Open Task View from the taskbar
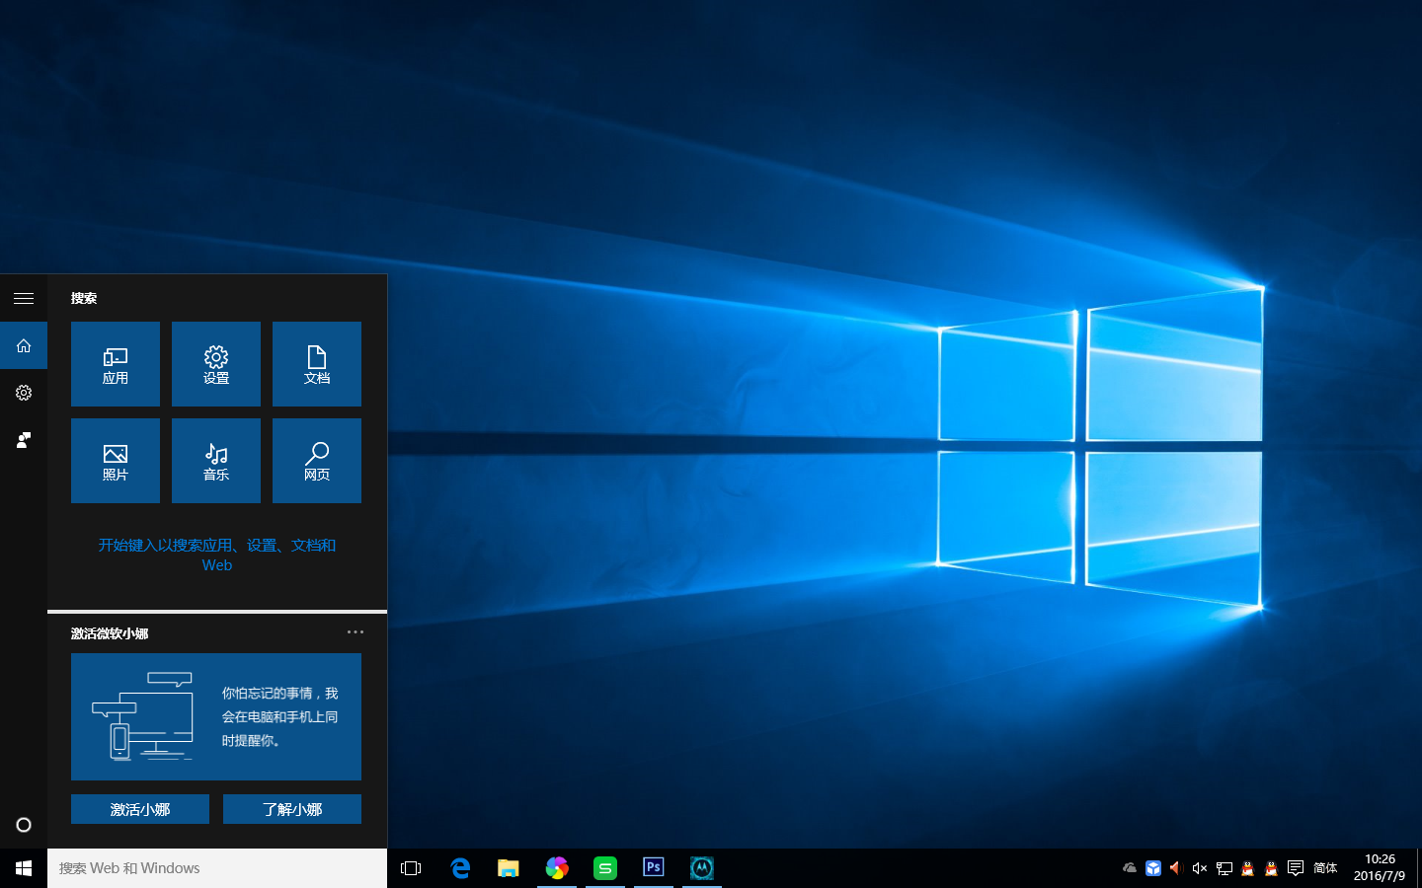This screenshot has height=888, width=1422. click(x=411, y=868)
